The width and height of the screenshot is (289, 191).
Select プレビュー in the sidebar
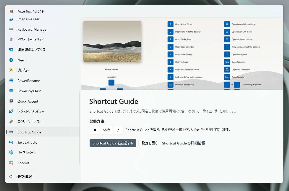43,70
